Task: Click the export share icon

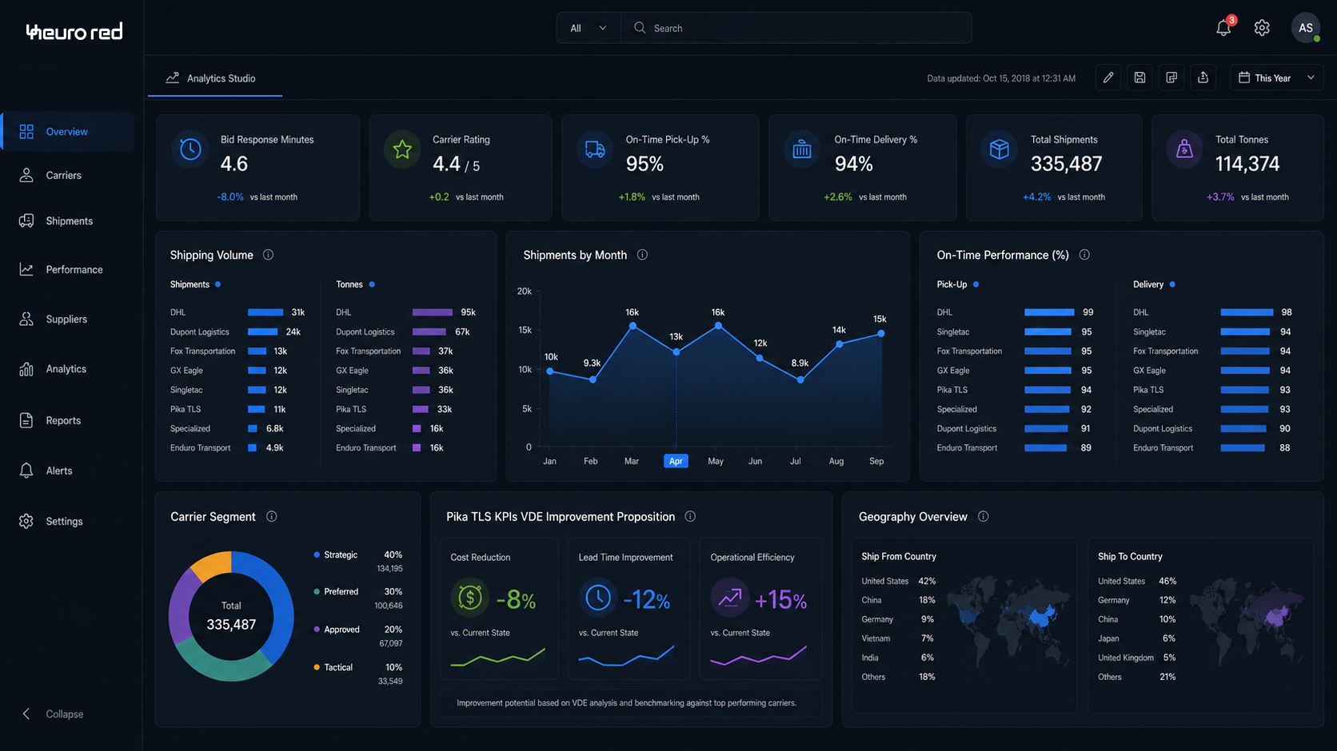Action: [1203, 77]
